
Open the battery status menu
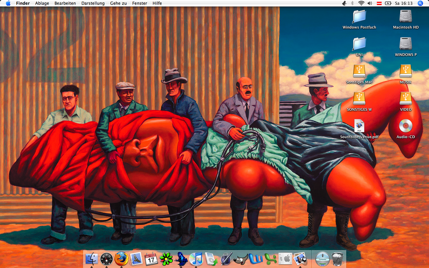pos(388,3)
